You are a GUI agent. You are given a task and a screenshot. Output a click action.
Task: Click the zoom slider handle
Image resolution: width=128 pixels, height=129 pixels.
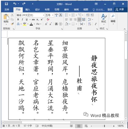click(104, 126)
